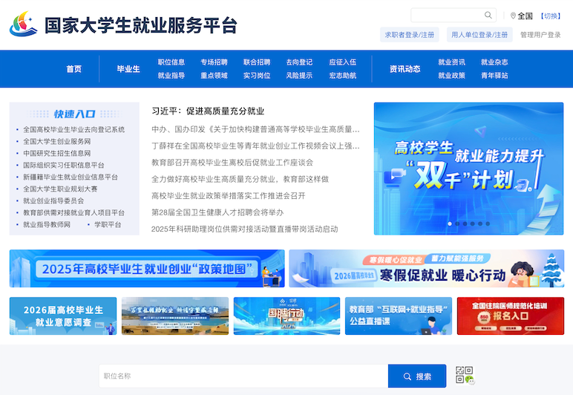Switch region using the 切换 link
Screen dimensions: 573x395
click(x=551, y=16)
